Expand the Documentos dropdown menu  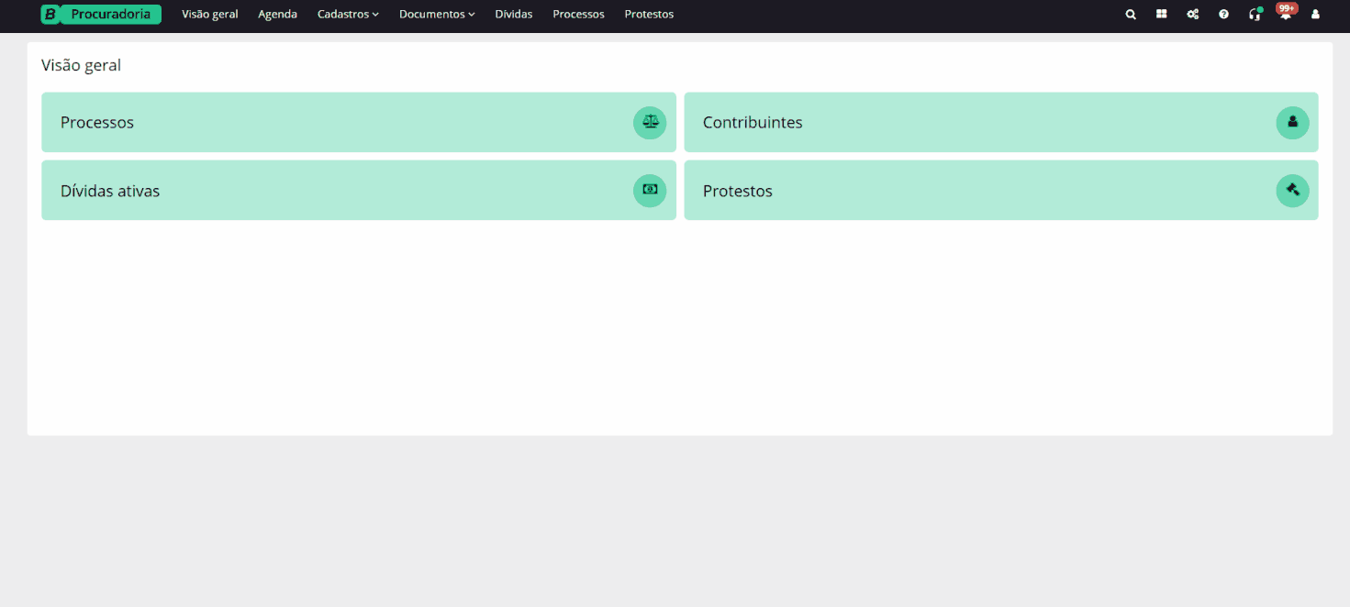point(437,15)
